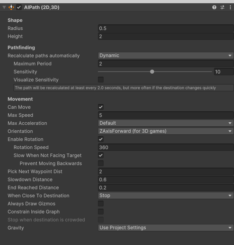Open the Orientation dropdown
Screen dimensions: 234x245
click(x=166, y=131)
